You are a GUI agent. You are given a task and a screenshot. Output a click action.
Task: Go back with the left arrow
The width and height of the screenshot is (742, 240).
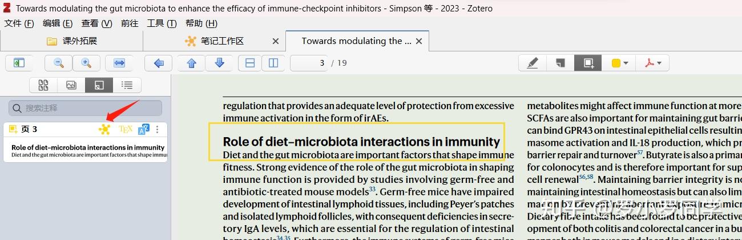click(159, 63)
